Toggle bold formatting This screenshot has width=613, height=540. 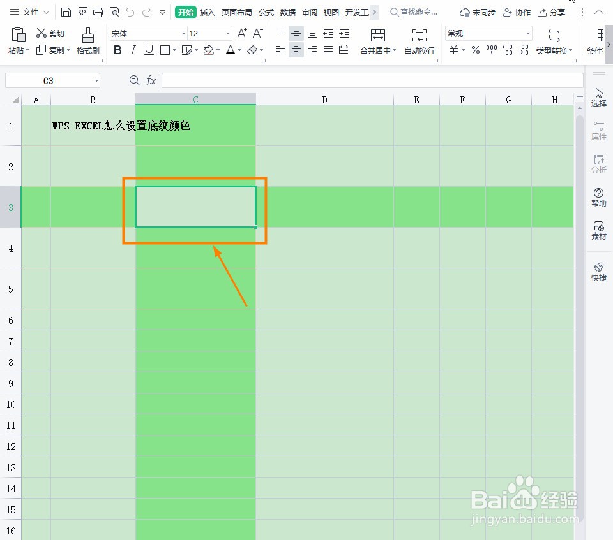click(x=117, y=50)
